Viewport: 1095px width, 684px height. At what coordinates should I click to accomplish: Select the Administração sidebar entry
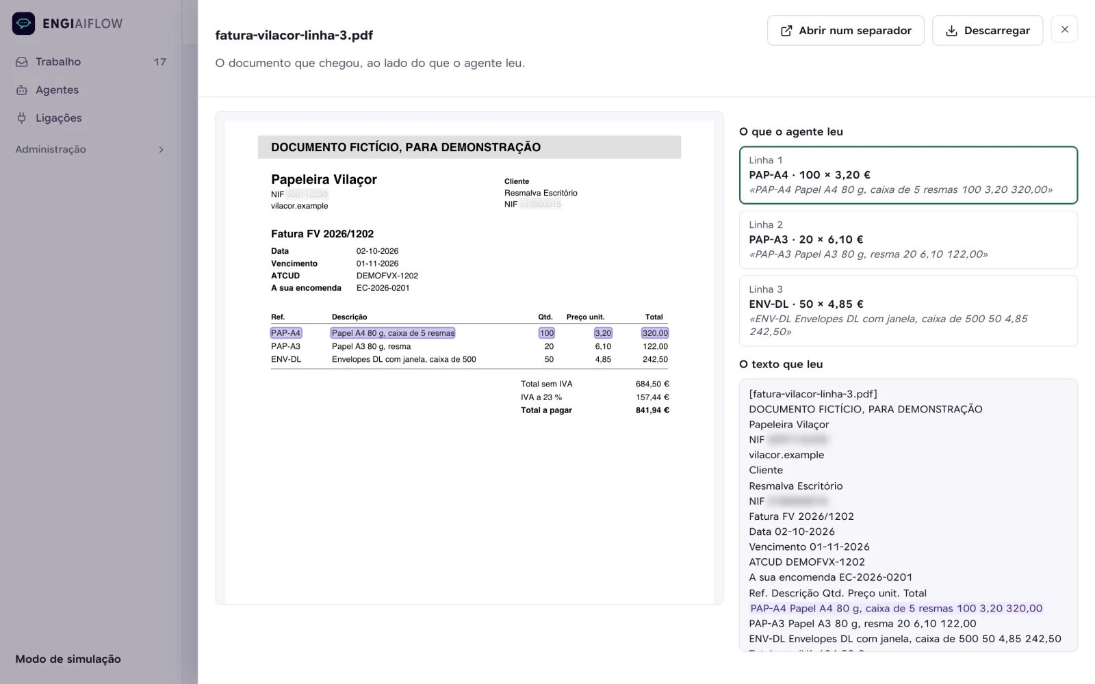click(x=91, y=149)
